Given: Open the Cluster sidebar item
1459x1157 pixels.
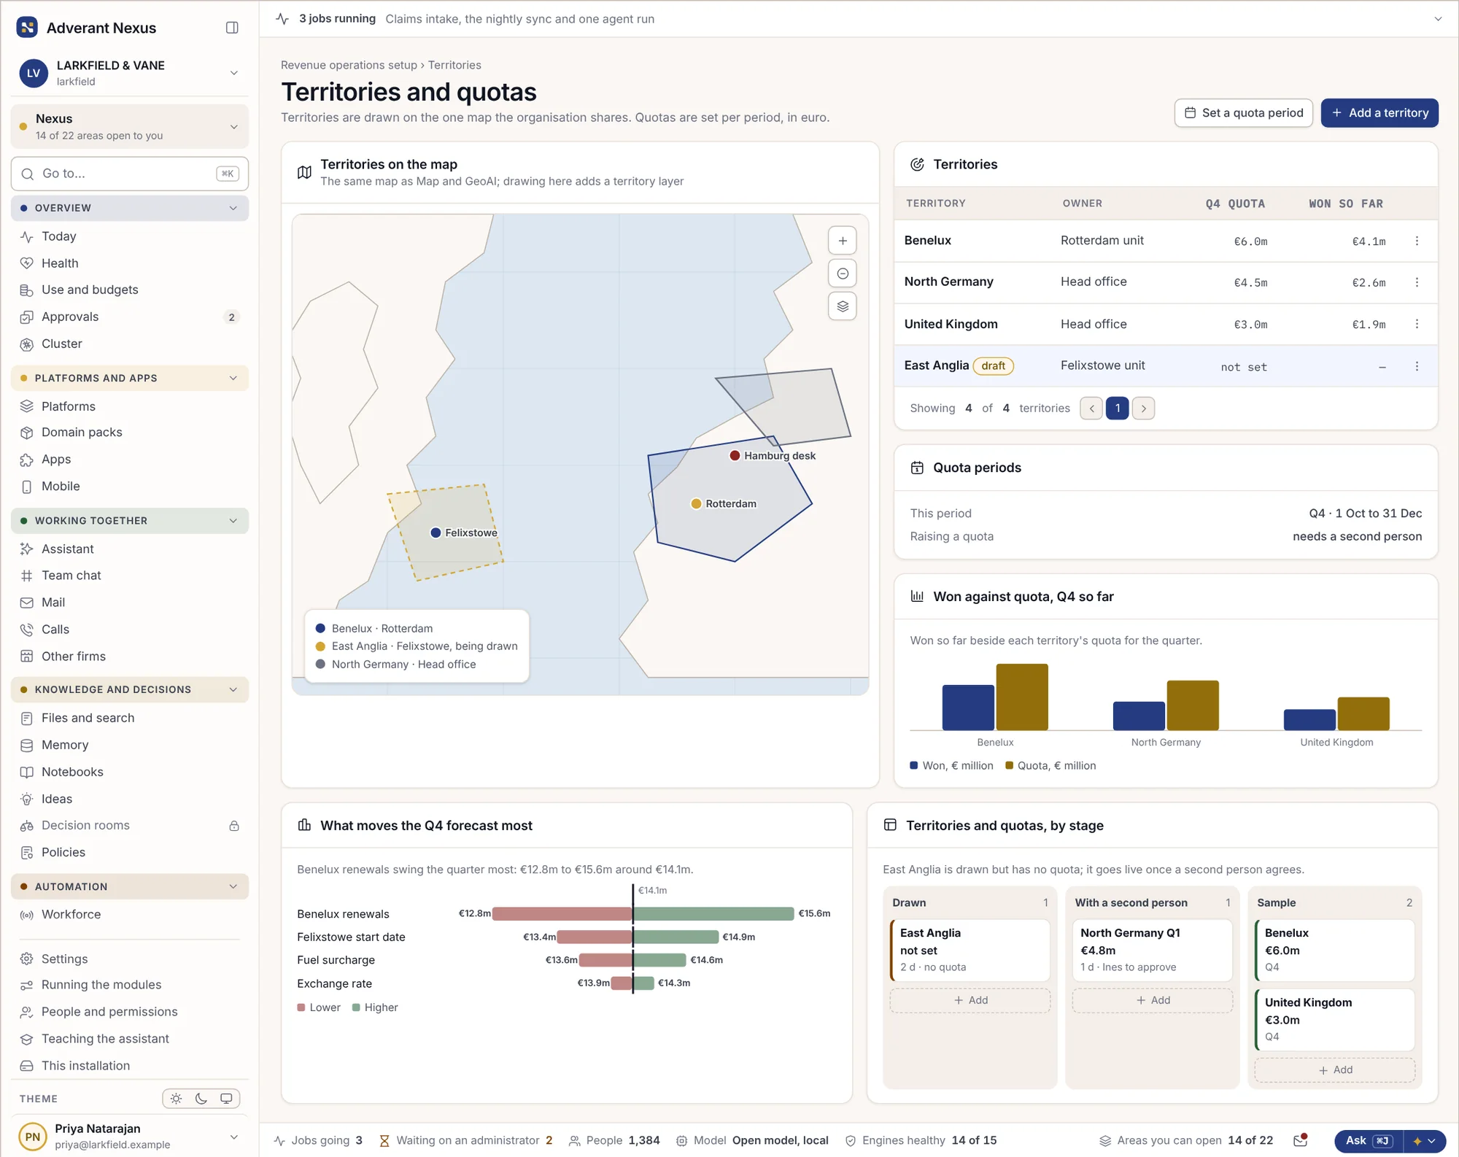Looking at the screenshot, I should (x=130, y=344).
